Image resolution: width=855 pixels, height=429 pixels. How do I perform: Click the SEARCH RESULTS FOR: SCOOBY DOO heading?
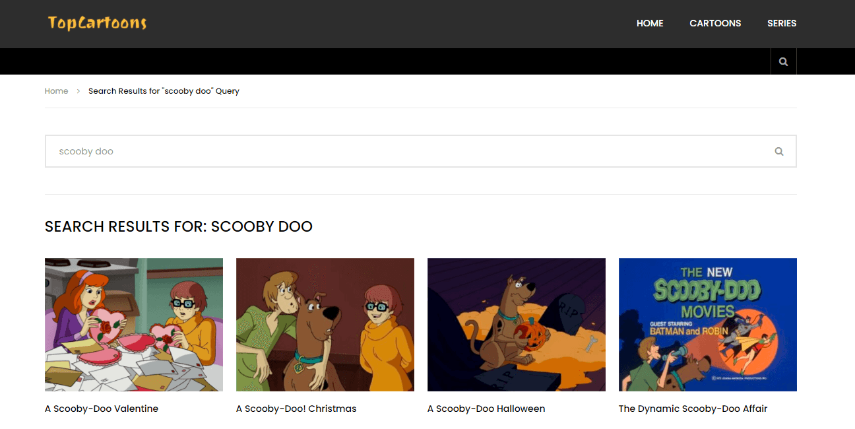[x=179, y=226]
